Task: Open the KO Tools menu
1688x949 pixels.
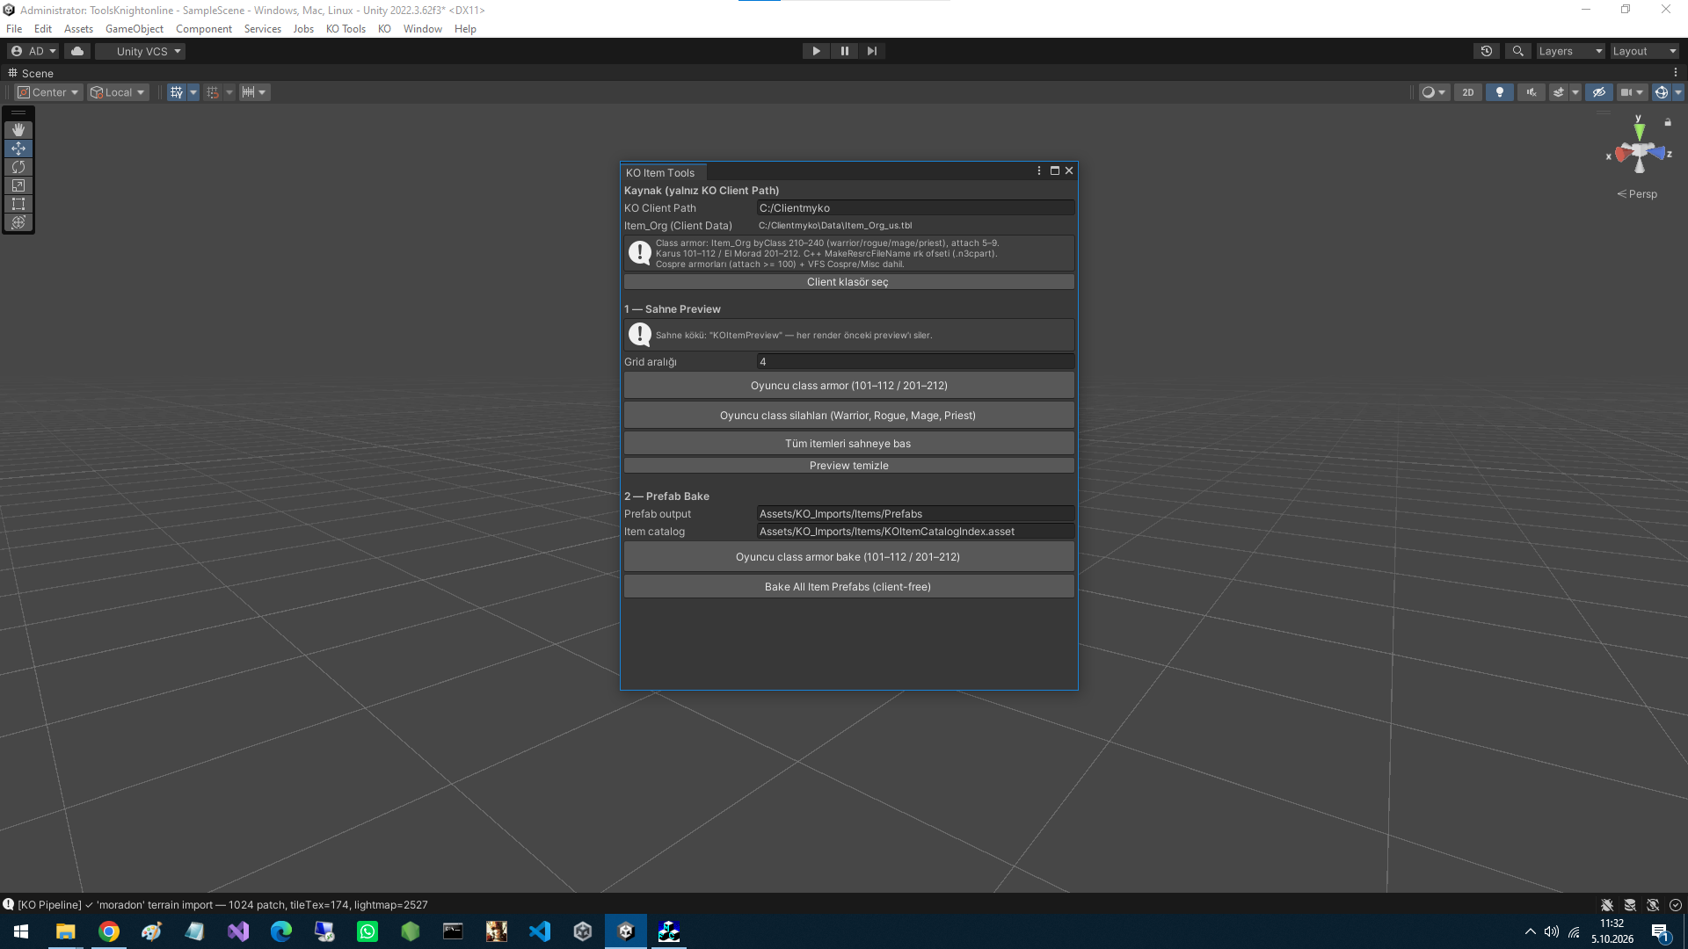Action: pyautogui.click(x=346, y=29)
